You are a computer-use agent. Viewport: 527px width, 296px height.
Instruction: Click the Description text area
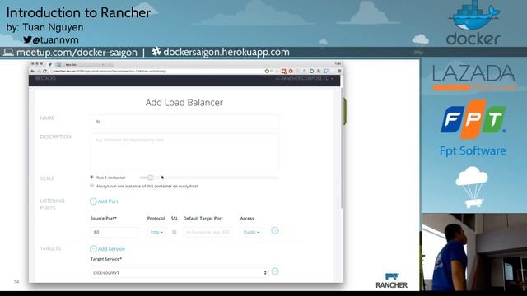coord(184,151)
